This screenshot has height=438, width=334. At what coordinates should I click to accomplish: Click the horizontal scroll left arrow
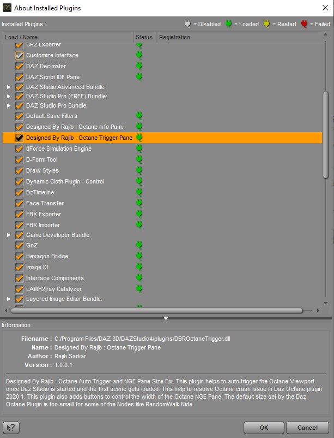(x=6, y=310)
